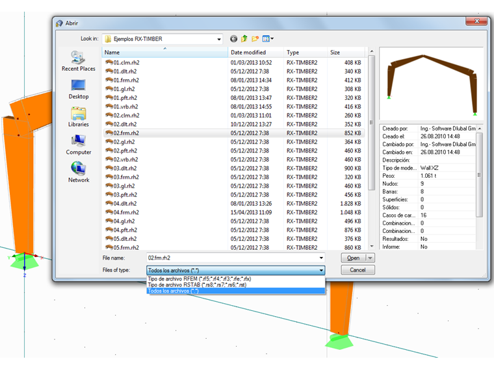Sort files by Size column header
Viewport: 494px width, 370px height.
pos(346,52)
